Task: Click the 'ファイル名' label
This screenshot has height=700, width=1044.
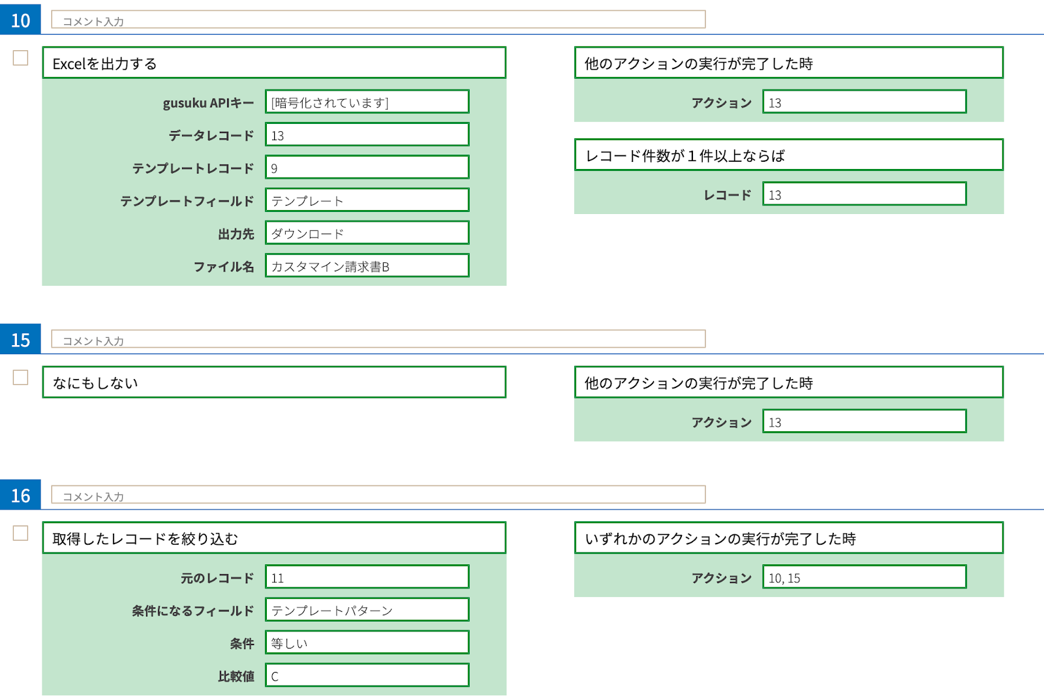Action: point(224,266)
